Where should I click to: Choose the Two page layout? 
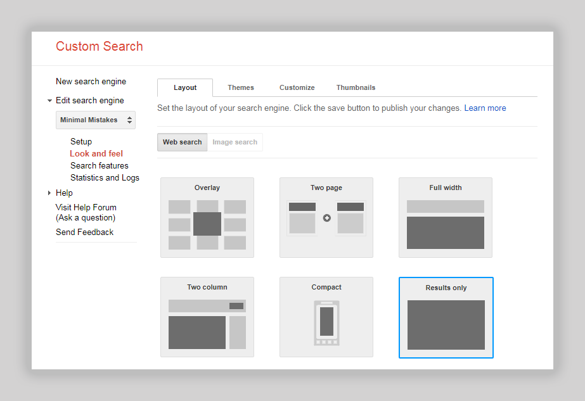coord(326,217)
